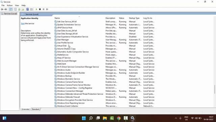Click the Pause Service toolbar button
216x122 pixels.
(x=44, y=9)
